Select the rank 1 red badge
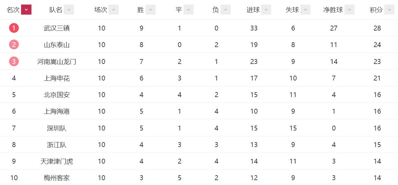The height and width of the screenshot is (185, 398). coord(14,28)
